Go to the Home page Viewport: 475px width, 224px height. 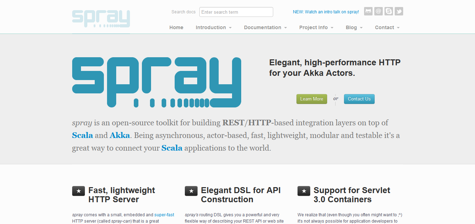176,27
